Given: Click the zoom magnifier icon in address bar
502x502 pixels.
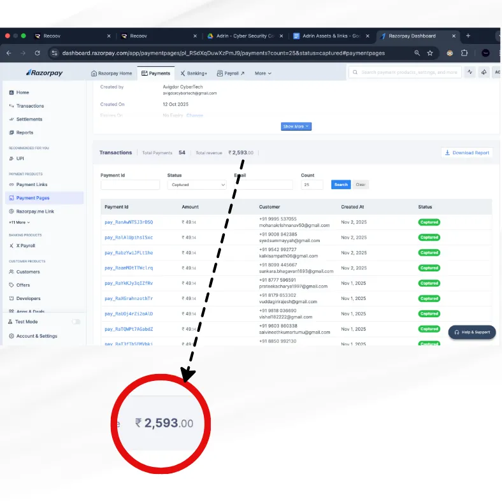Looking at the screenshot, I should coord(417,53).
